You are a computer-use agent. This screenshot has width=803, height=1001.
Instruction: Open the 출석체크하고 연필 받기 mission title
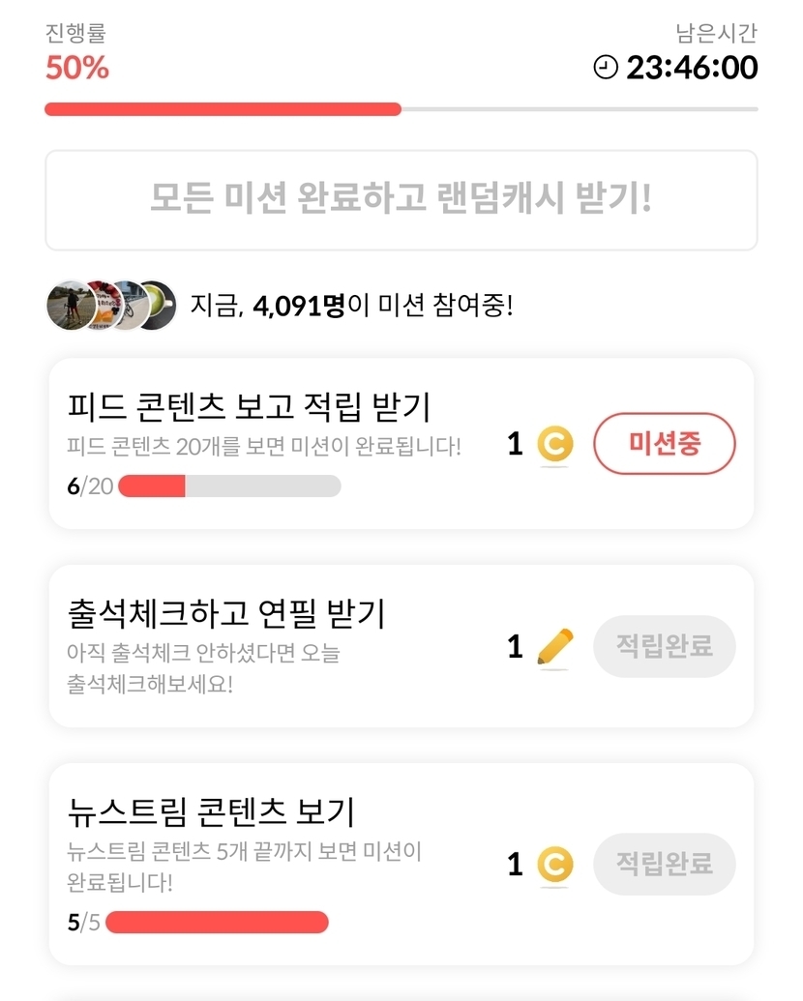point(227,612)
